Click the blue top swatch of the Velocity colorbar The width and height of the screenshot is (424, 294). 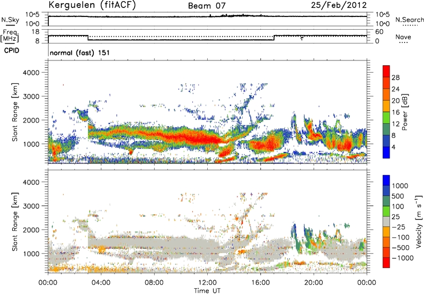pyautogui.click(x=386, y=180)
